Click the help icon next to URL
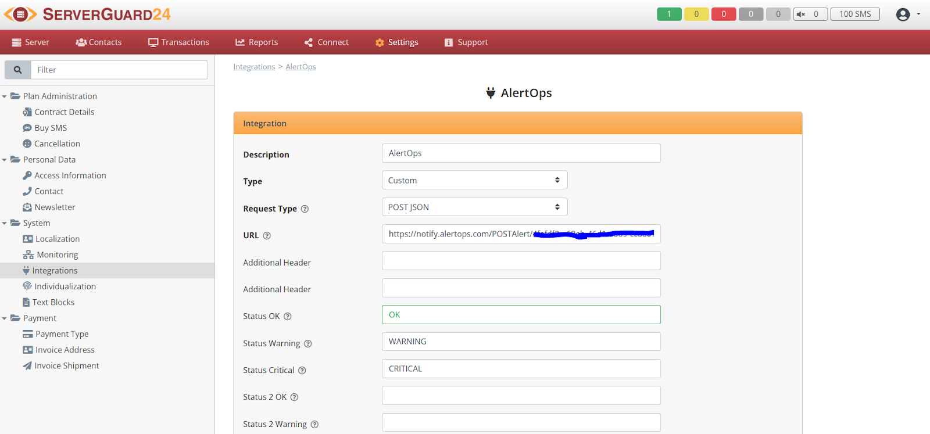Image resolution: width=930 pixels, height=434 pixels. point(267,236)
